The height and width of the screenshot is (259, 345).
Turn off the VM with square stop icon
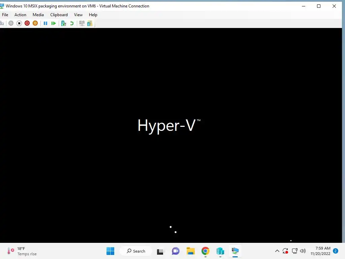[x=19, y=23]
